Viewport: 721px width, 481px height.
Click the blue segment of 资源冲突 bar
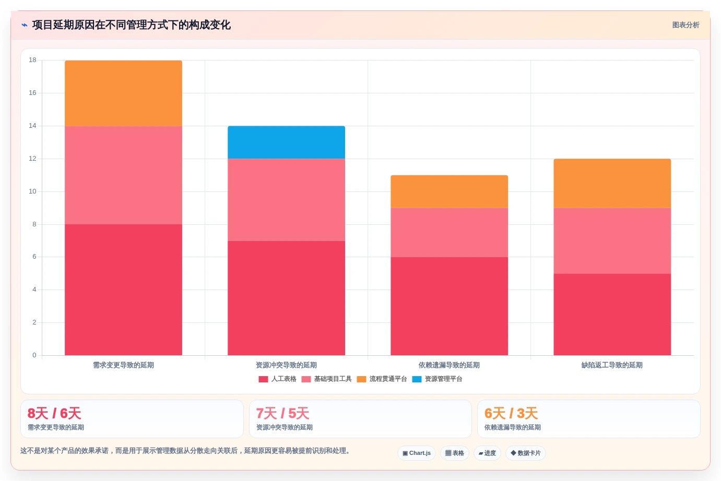[x=286, y=142]
